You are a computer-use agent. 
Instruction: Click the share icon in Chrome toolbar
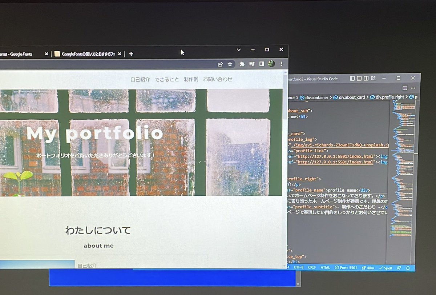[x=221, y=64]
